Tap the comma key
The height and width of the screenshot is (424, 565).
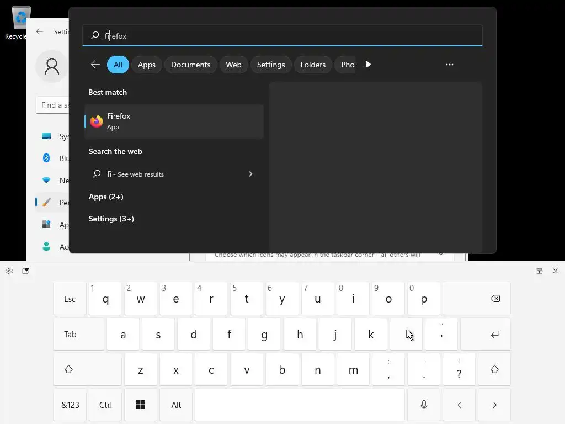click(x=388, y=369)
